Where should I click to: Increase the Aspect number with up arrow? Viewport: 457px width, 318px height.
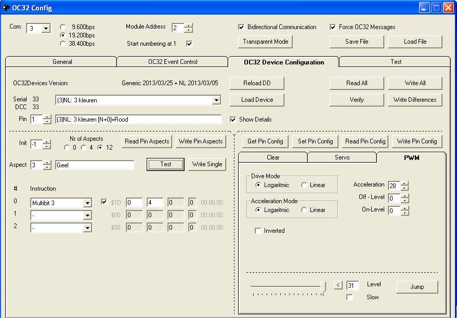(x=47, y=162)
